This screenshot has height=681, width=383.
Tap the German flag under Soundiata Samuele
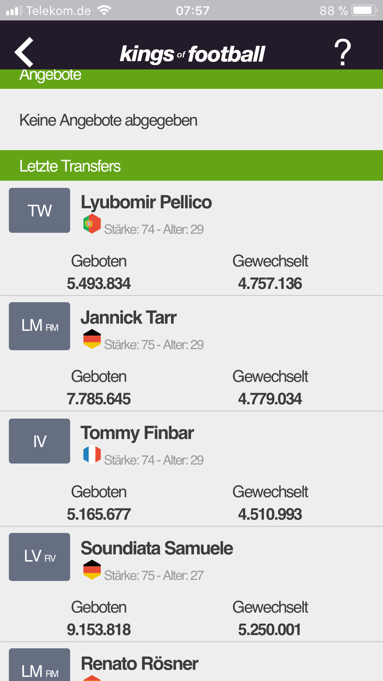pos(92,570)
